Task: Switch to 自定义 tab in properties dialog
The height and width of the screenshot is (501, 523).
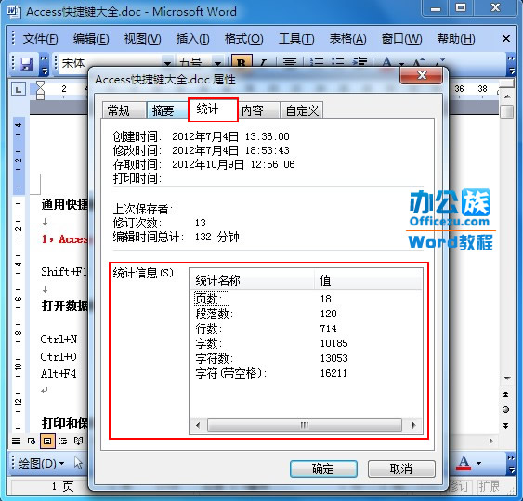Action: (302, 109)
